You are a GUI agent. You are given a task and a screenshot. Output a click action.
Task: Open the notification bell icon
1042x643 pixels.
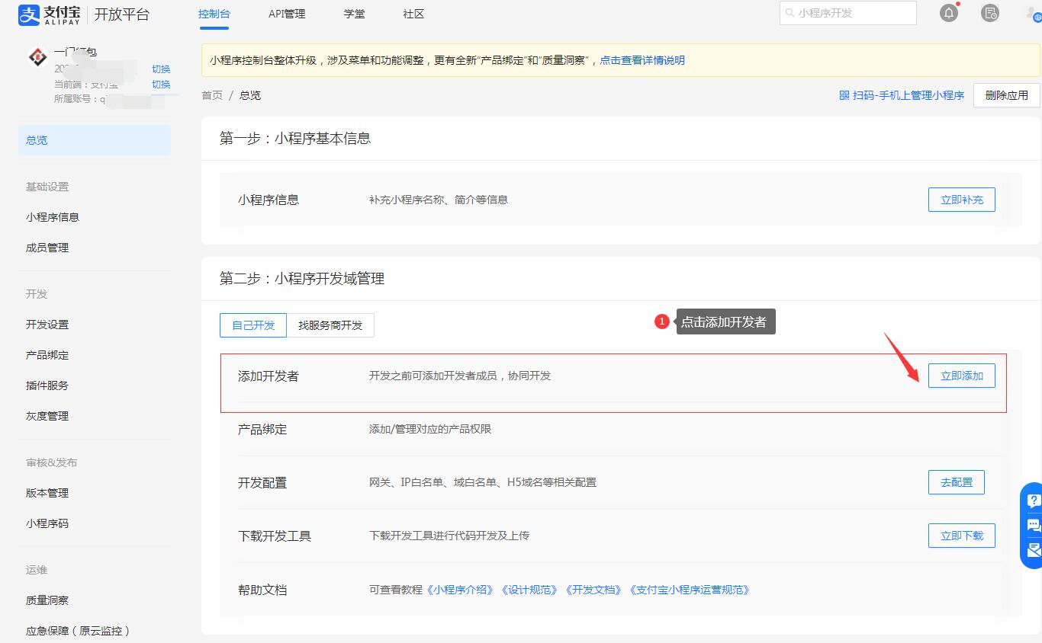949,13
